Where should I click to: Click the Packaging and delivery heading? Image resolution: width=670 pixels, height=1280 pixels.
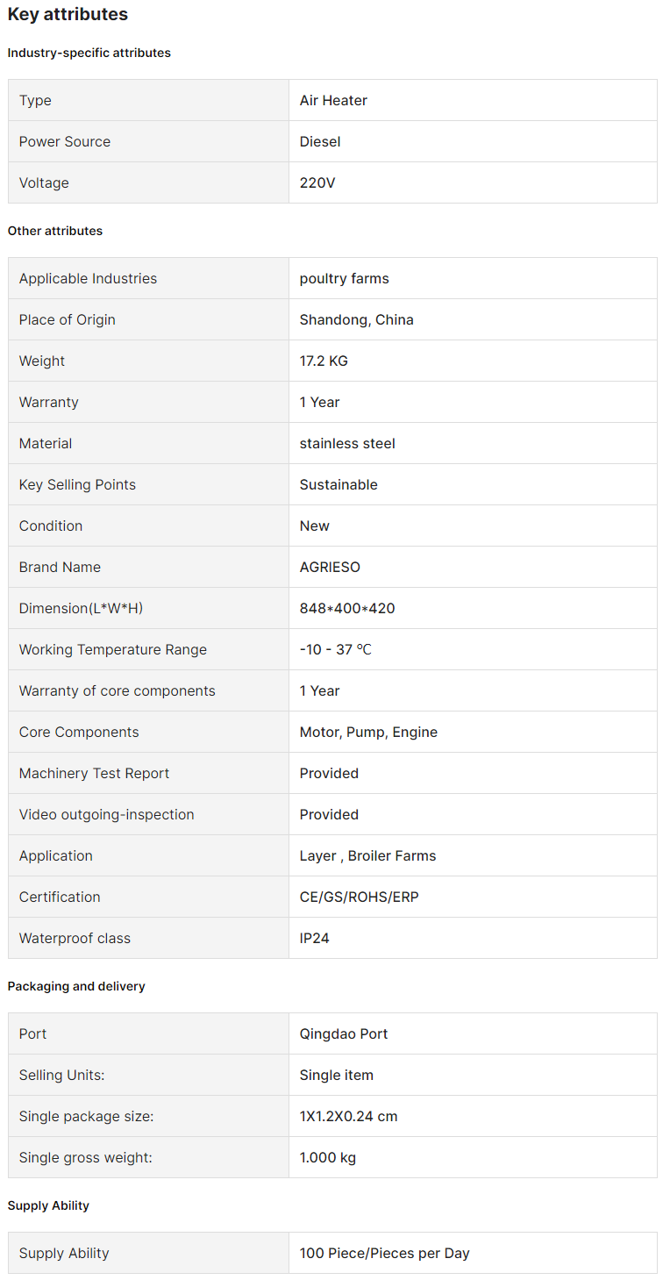76,986
